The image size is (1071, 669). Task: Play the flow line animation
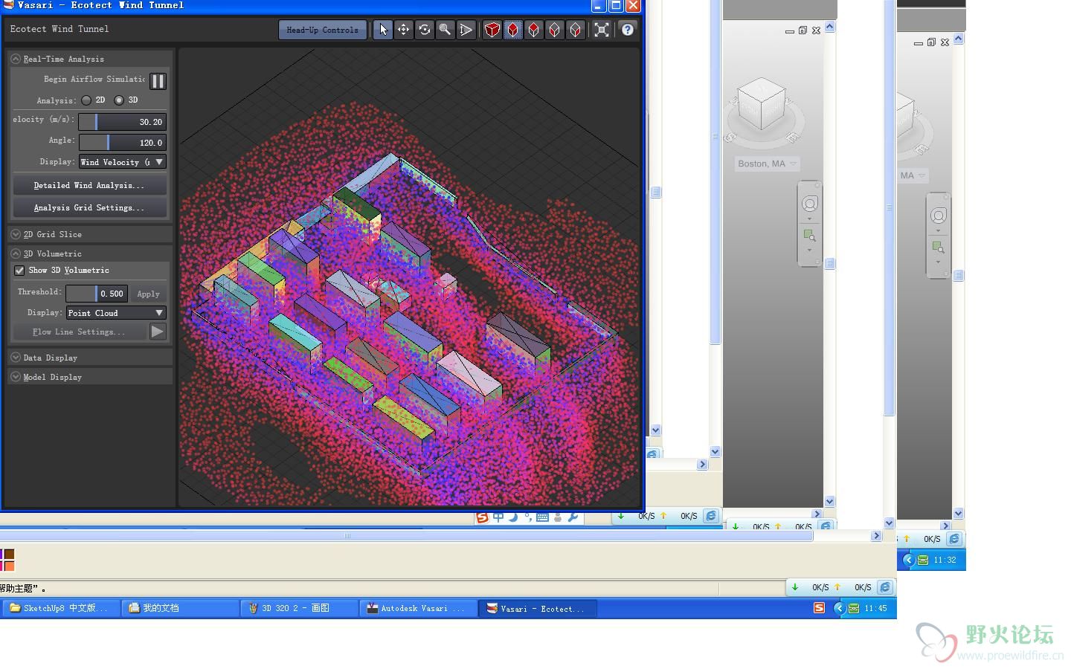click(158, 332)
